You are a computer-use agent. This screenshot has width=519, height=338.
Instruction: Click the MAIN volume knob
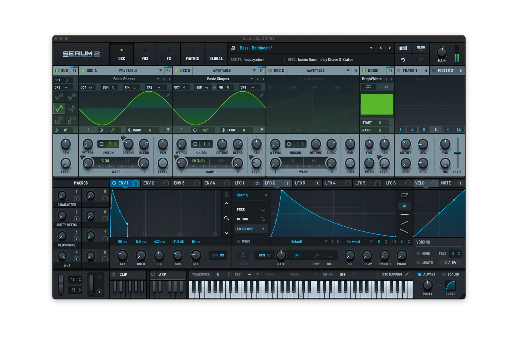coord(442,52)
